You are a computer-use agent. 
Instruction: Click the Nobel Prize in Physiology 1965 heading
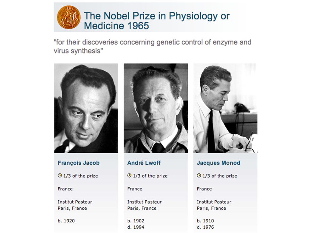[157, 21]
